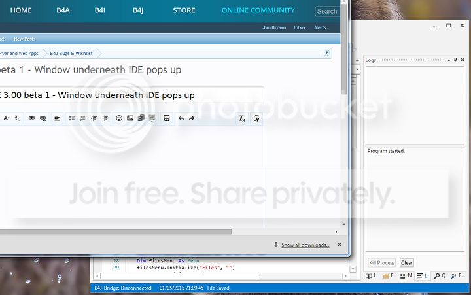The height and width of the screenshot is (295, 471).
Task: Open the text alignment tool
Action: pos(57,118)
